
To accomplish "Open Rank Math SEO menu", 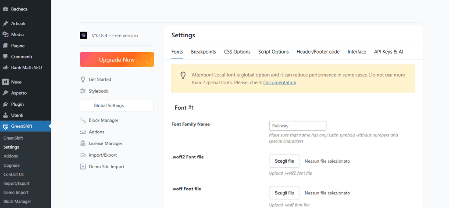I will point(26,68).
